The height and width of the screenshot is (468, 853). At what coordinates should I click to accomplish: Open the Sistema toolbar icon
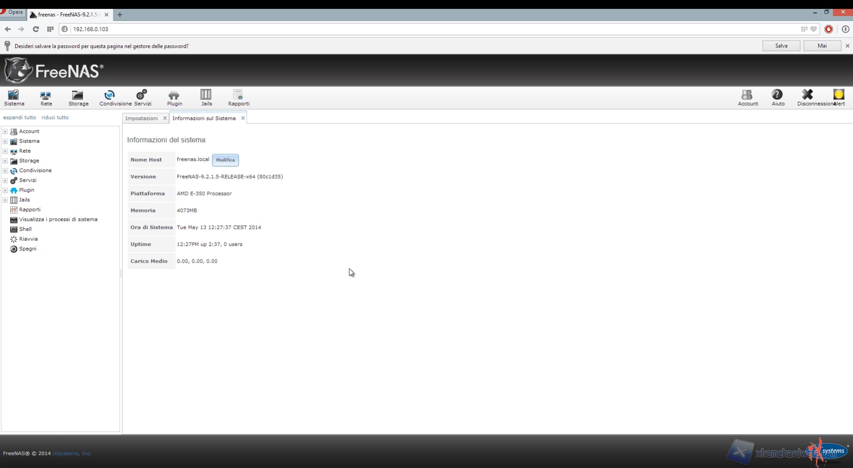tap(14, 97)
